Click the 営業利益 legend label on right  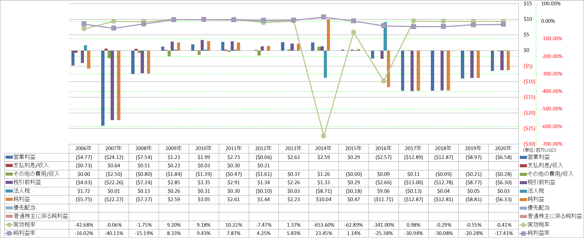tap(538, 157)
